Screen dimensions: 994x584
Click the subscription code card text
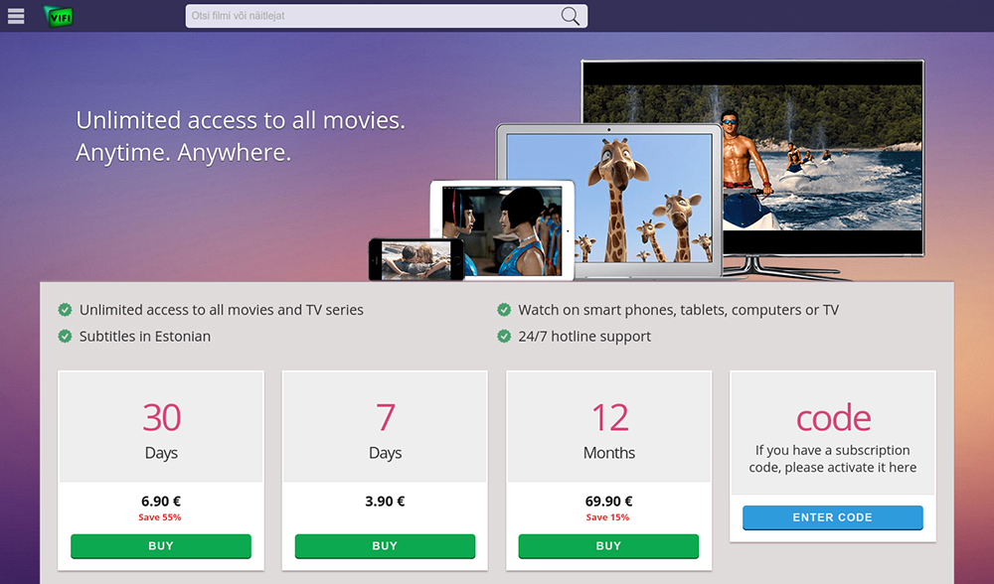pyautogui.click(x=832, y=459)
